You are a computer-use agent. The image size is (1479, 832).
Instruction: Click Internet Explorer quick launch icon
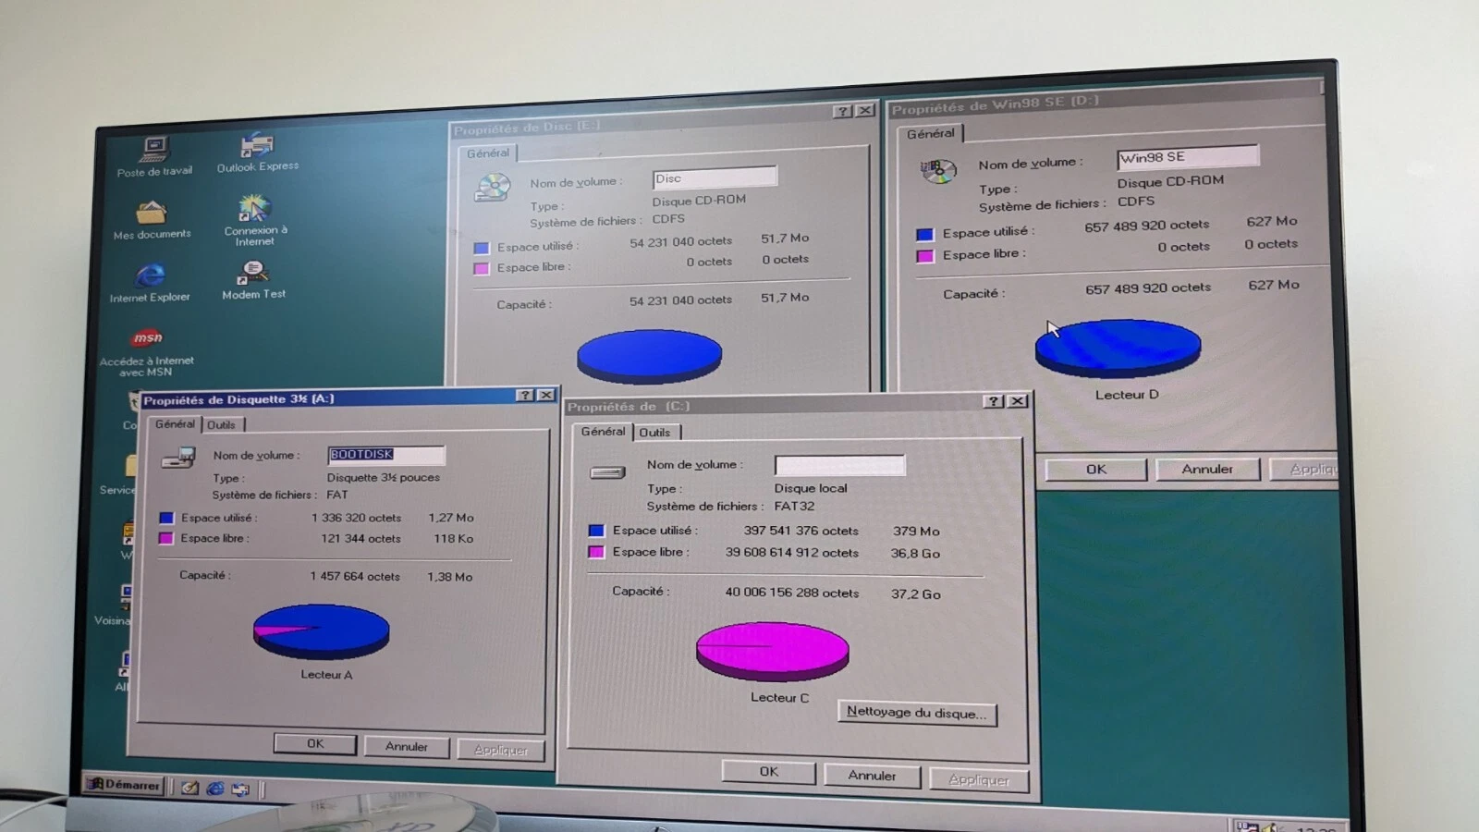(x=215, y=789)
